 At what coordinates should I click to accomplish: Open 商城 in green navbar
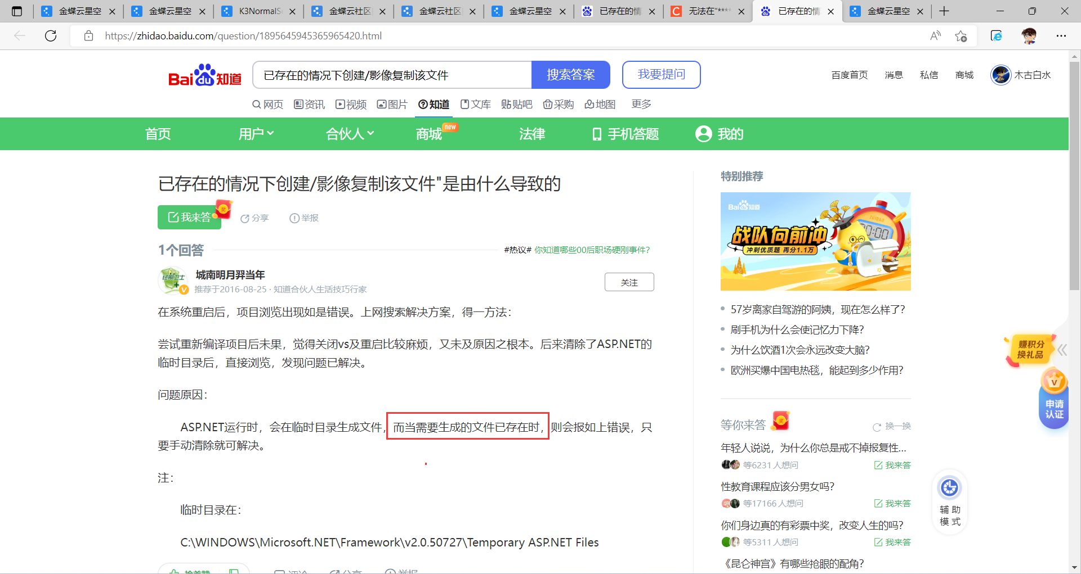(x=429, y=134)
